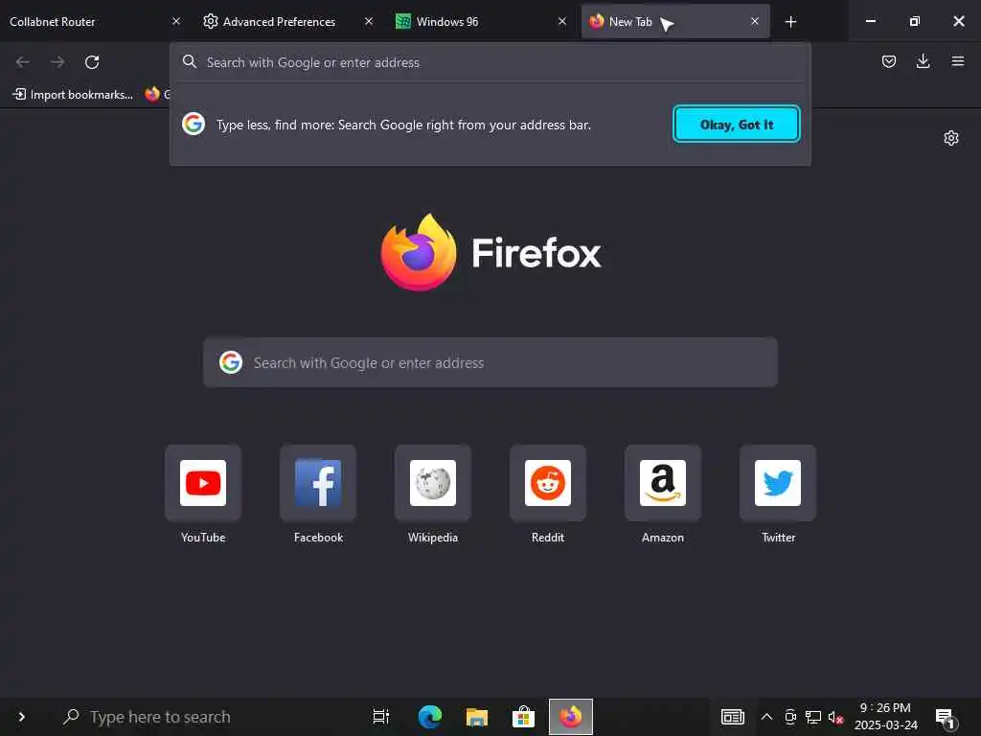Viewport: 981px width, 736px height.
Task: Click the Wikipedia label text
Action: click(433, 537)
